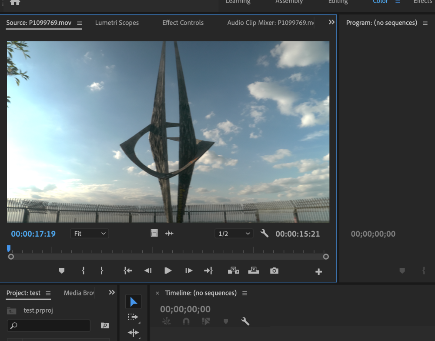
Task: Toggle Drag Audio Only waveform icon
Action: click(x=169, y=234)
